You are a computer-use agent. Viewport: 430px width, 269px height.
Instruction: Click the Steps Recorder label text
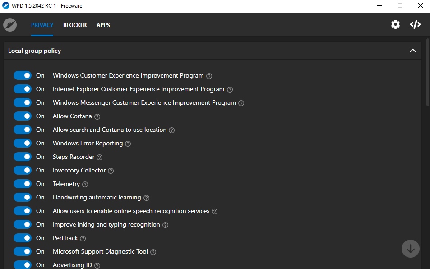(x=74, y=157)
